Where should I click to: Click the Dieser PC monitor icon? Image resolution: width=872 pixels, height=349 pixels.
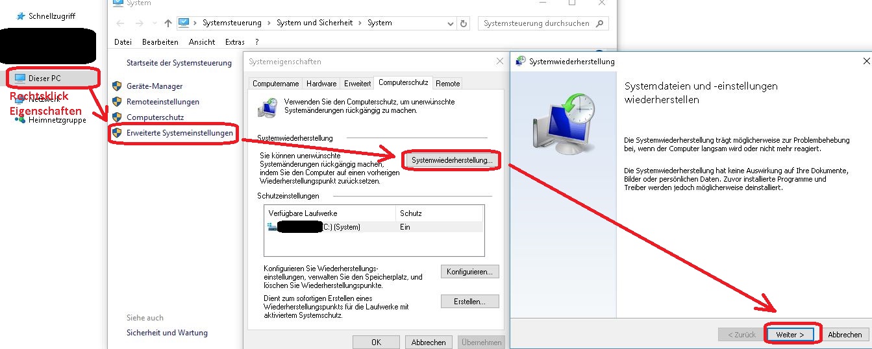[19, 78]
